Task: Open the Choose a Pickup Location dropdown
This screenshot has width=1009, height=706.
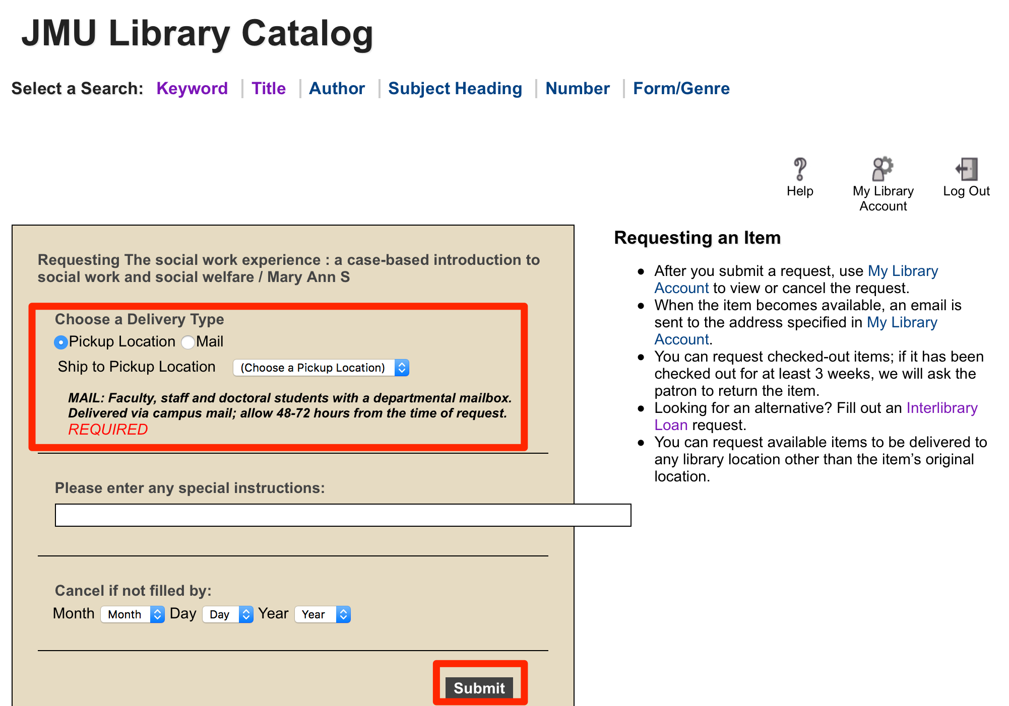Action: [x=321, y=368]
